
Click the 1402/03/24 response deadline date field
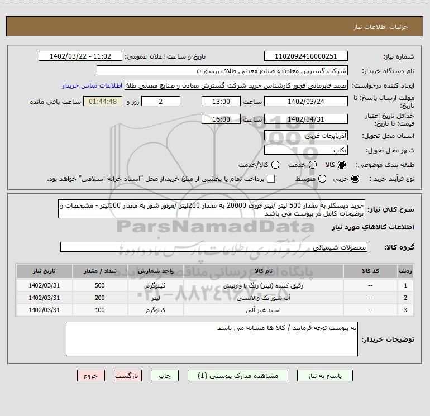coord(306,102)
